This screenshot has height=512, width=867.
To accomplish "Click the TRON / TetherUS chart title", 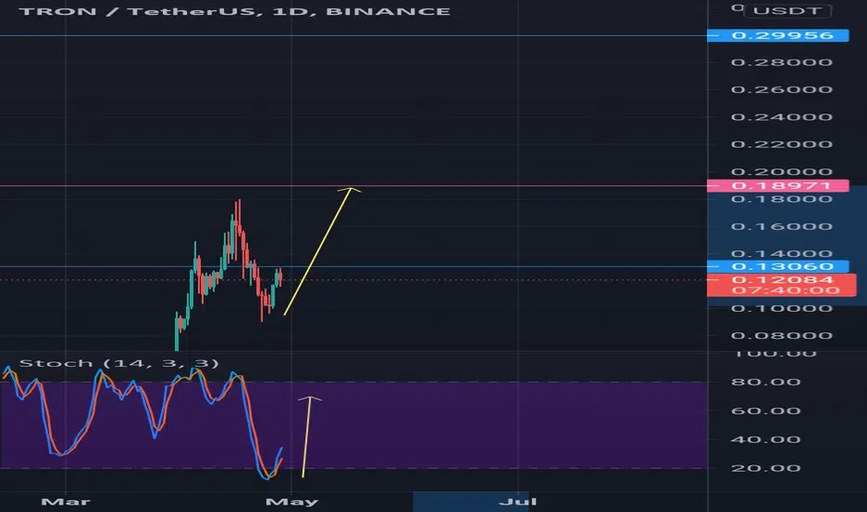I will 234,11.
